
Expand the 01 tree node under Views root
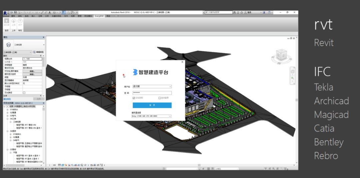(x=8, y=109)
